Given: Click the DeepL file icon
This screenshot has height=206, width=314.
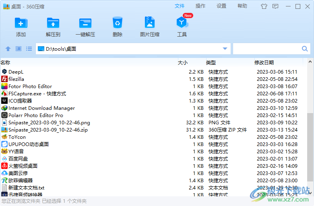Looking at the screenshot, I should [4, 72].
